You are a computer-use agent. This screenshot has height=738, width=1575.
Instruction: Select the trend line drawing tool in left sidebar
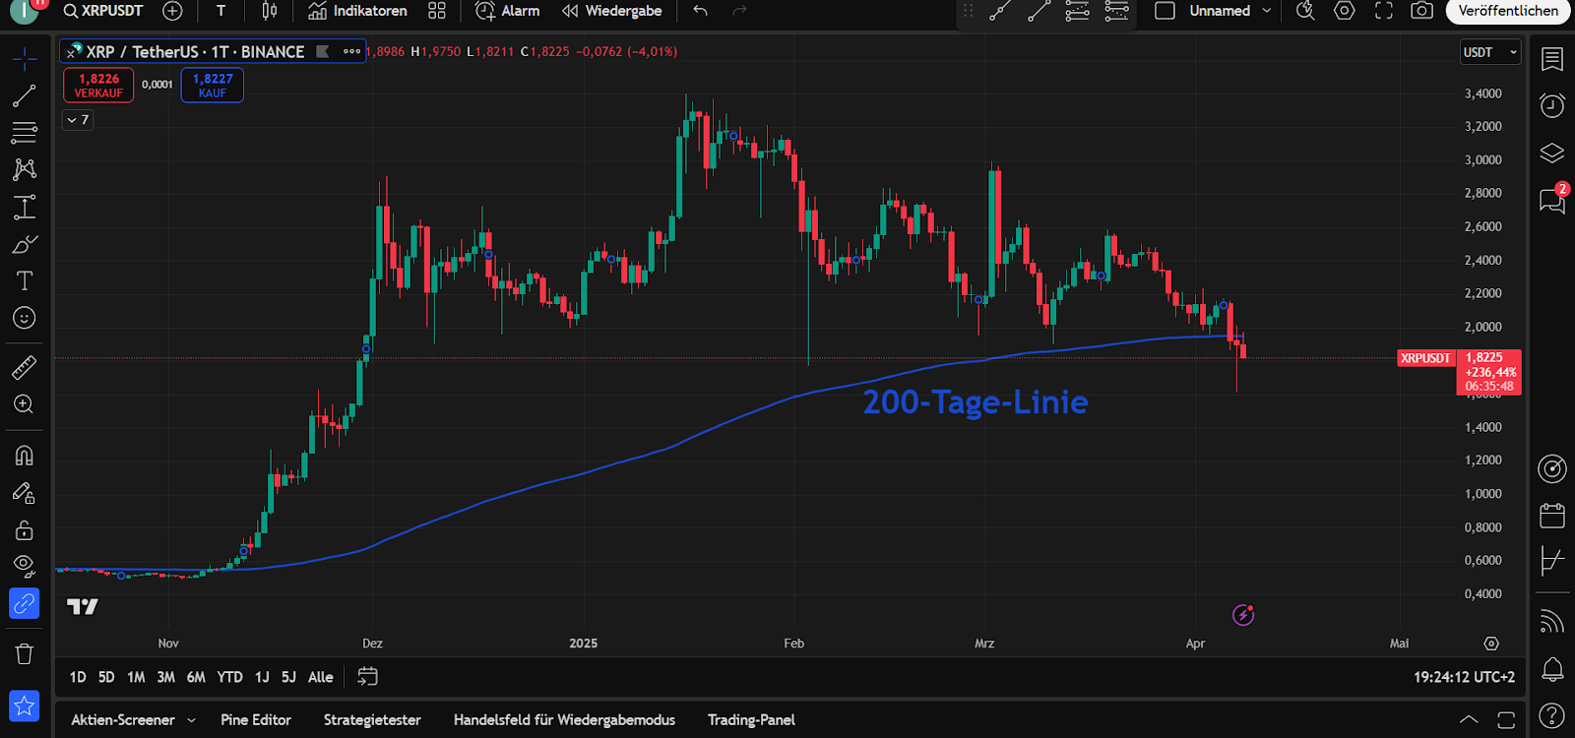click(25, 95)
